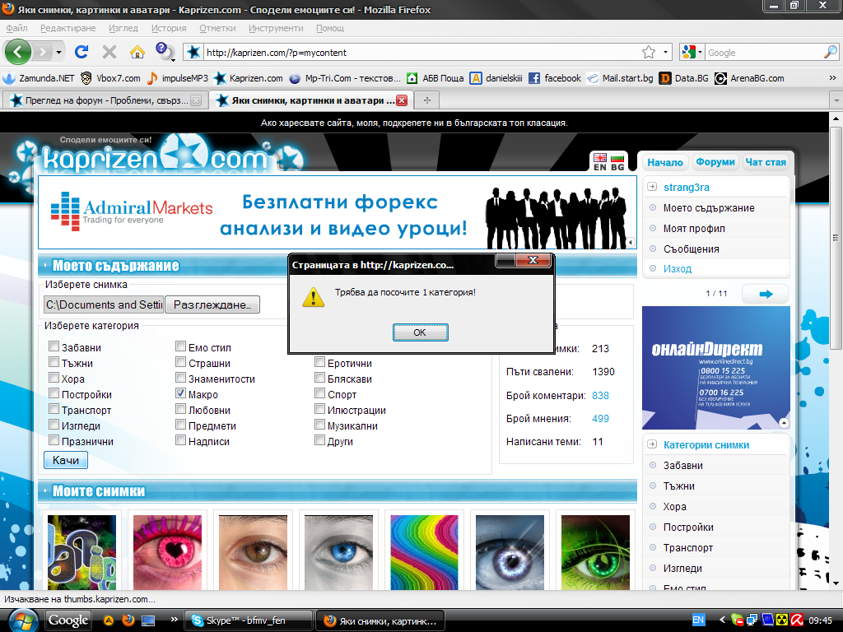
Task: Go to next sidebar ad with arrow
Action: pos(766,294)
